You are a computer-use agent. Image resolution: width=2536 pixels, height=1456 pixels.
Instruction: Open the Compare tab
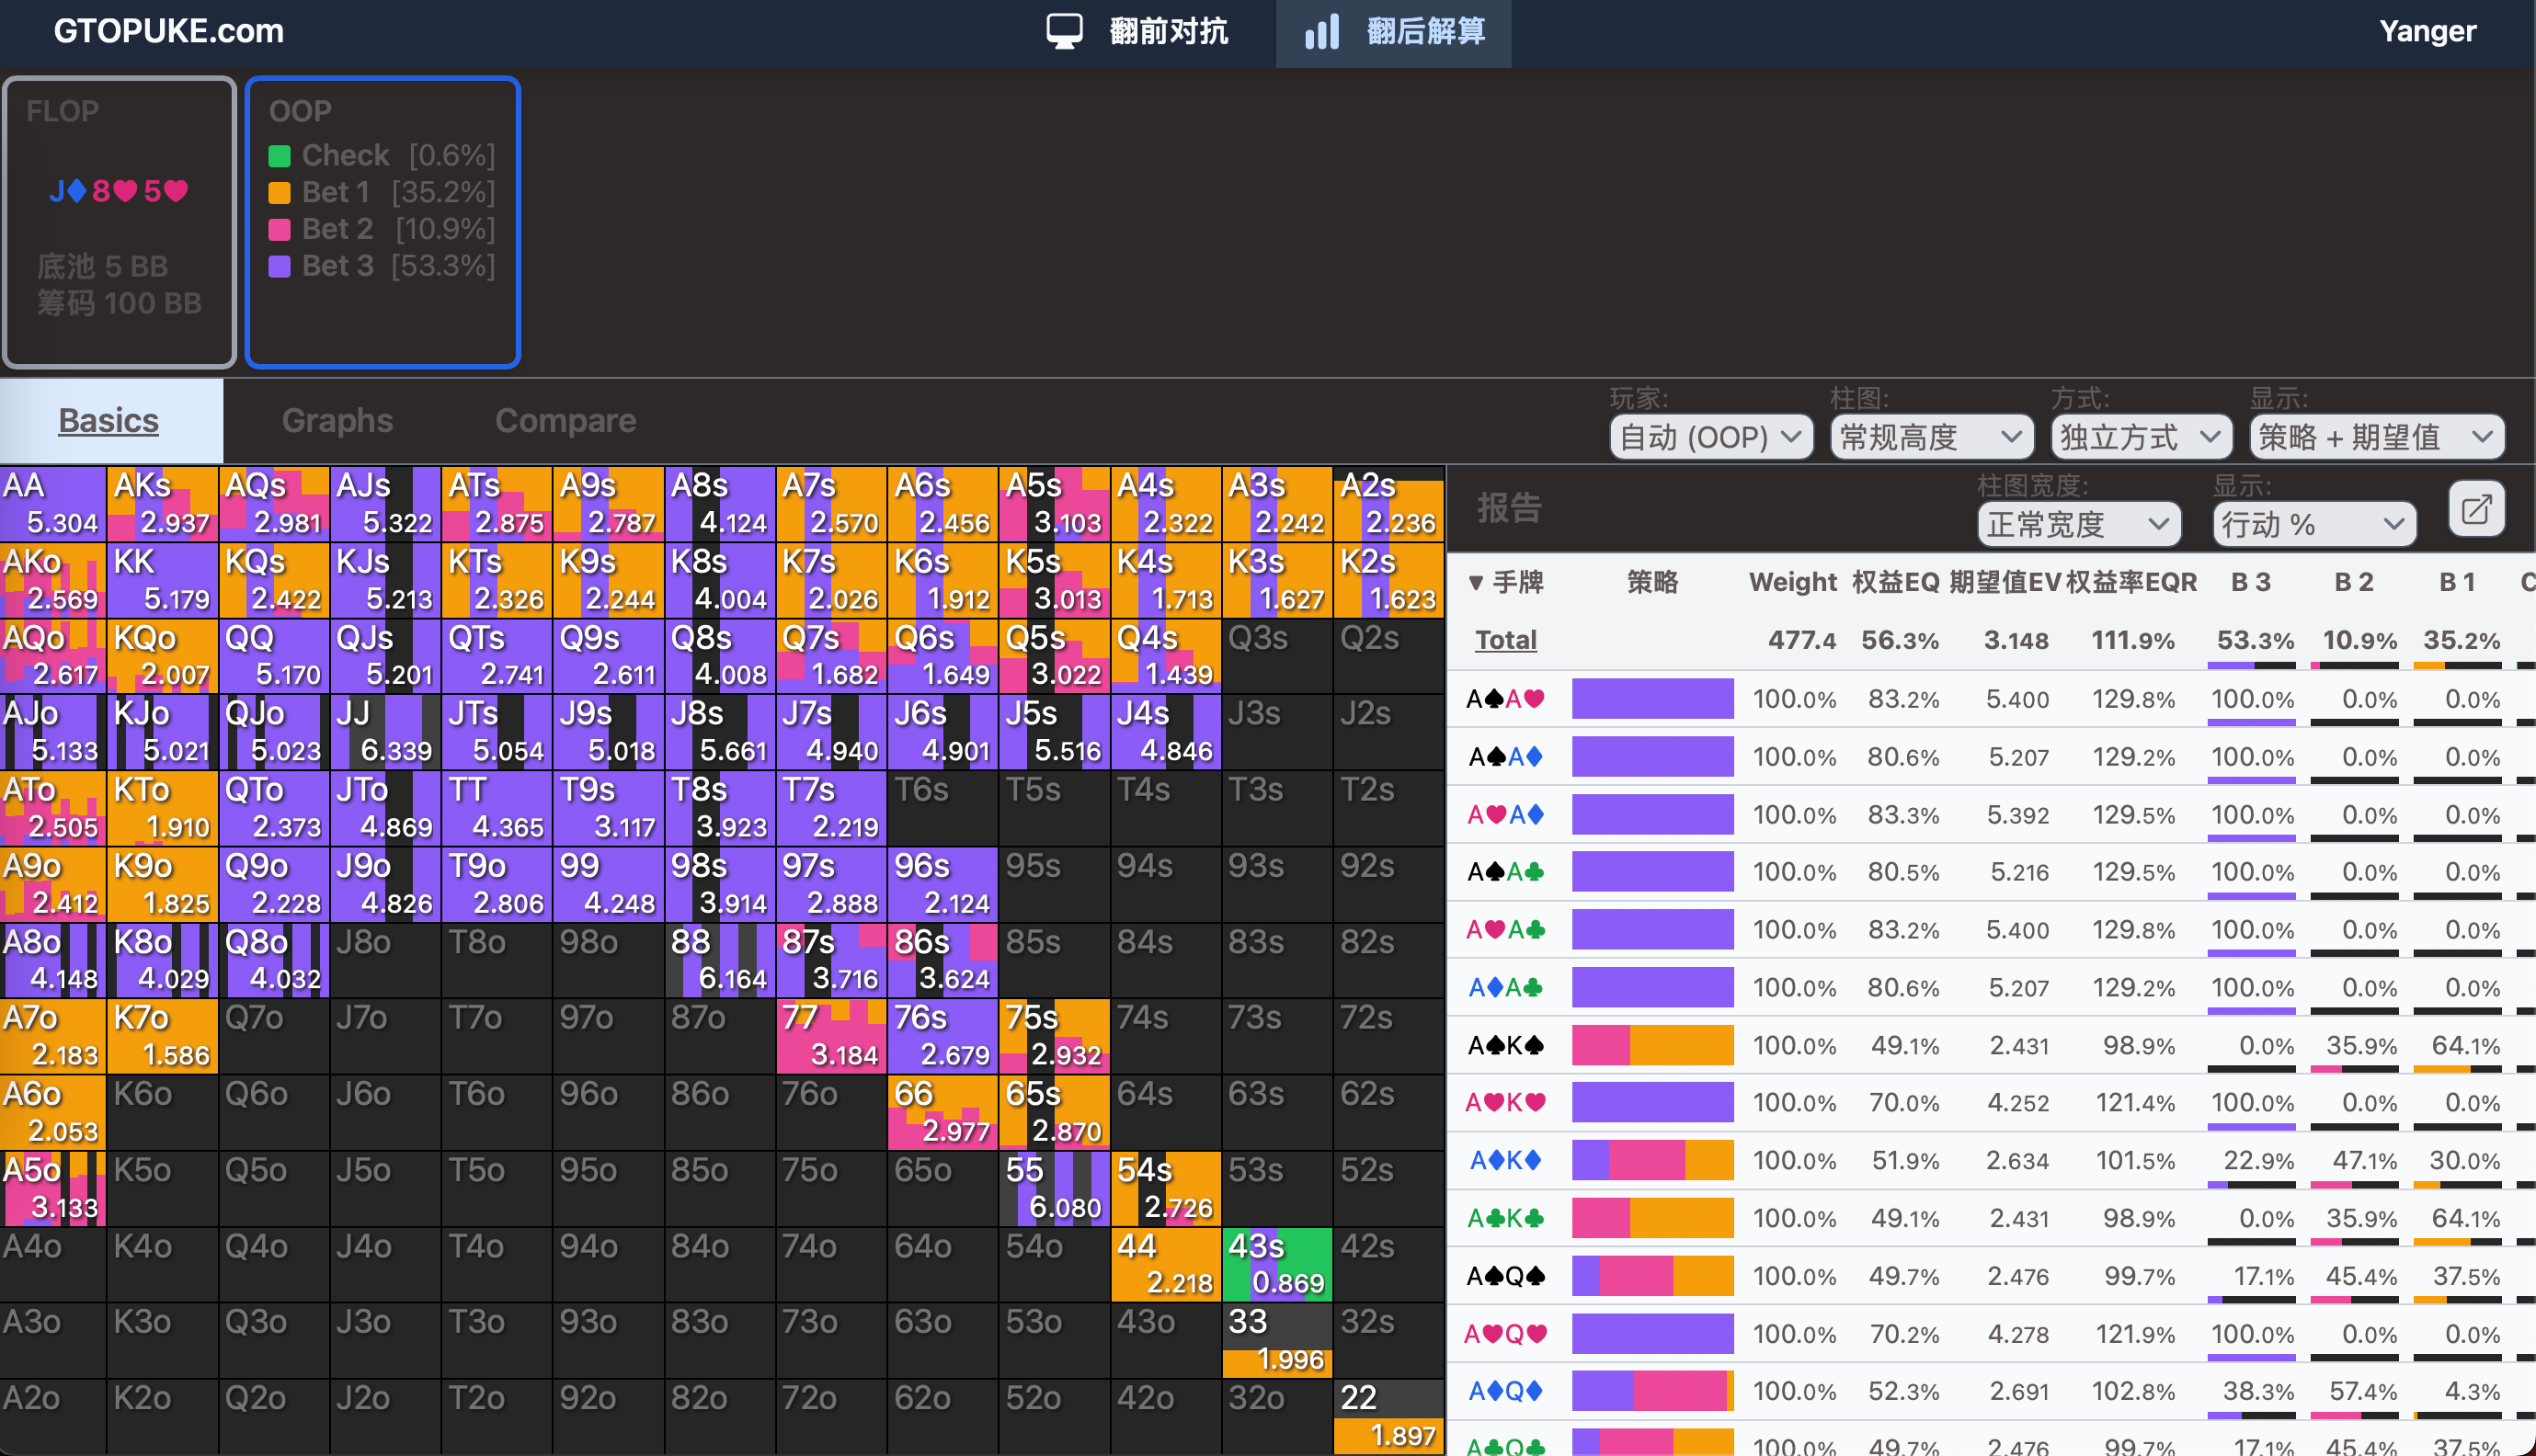coord(565,421)
